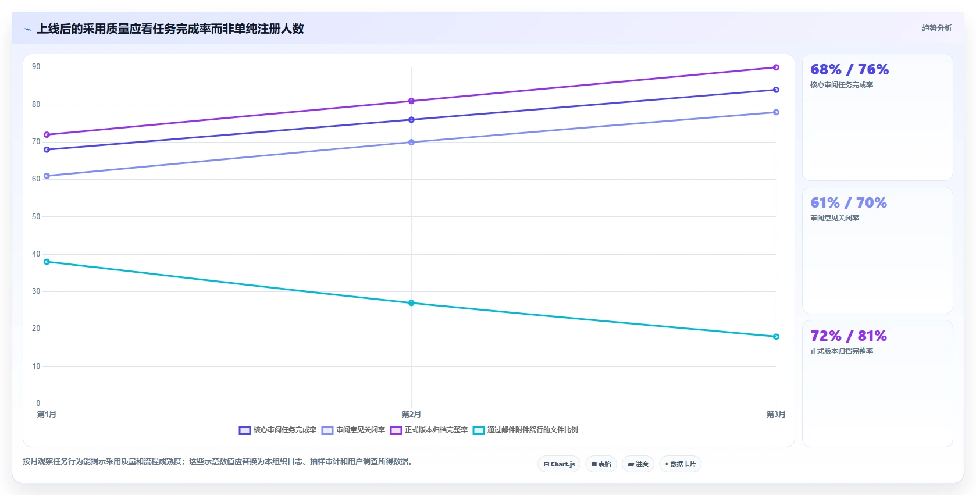
Task: Click the small icon before the slide title
Action: coord(27,29)
